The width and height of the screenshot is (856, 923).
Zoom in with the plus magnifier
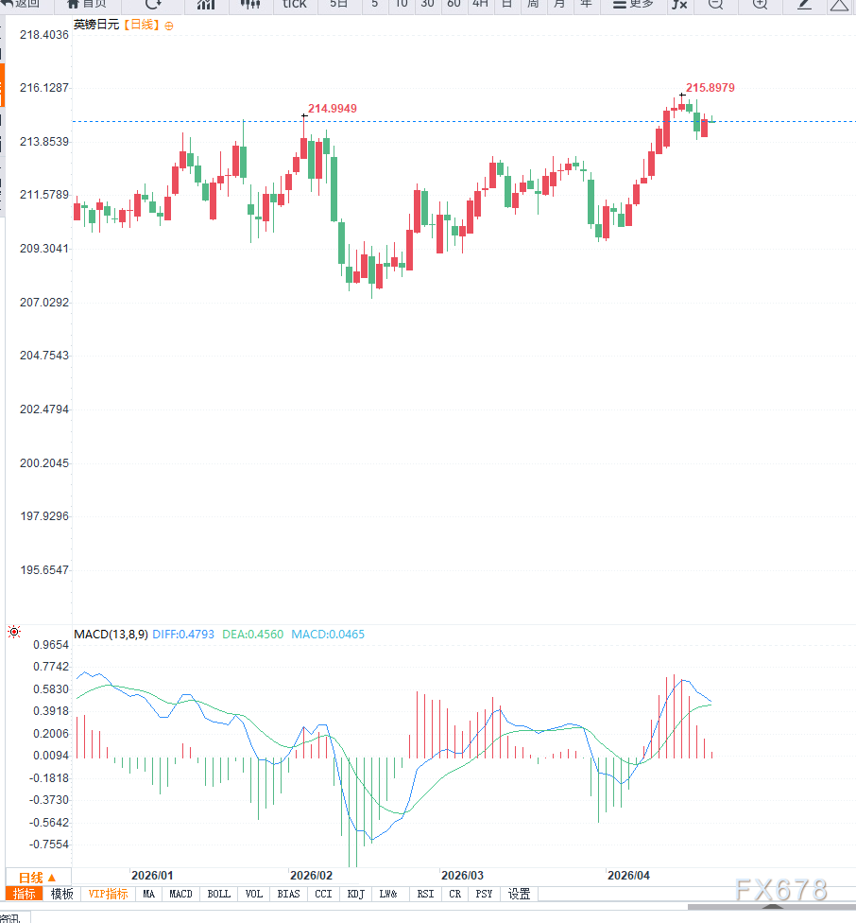[760, 4]
